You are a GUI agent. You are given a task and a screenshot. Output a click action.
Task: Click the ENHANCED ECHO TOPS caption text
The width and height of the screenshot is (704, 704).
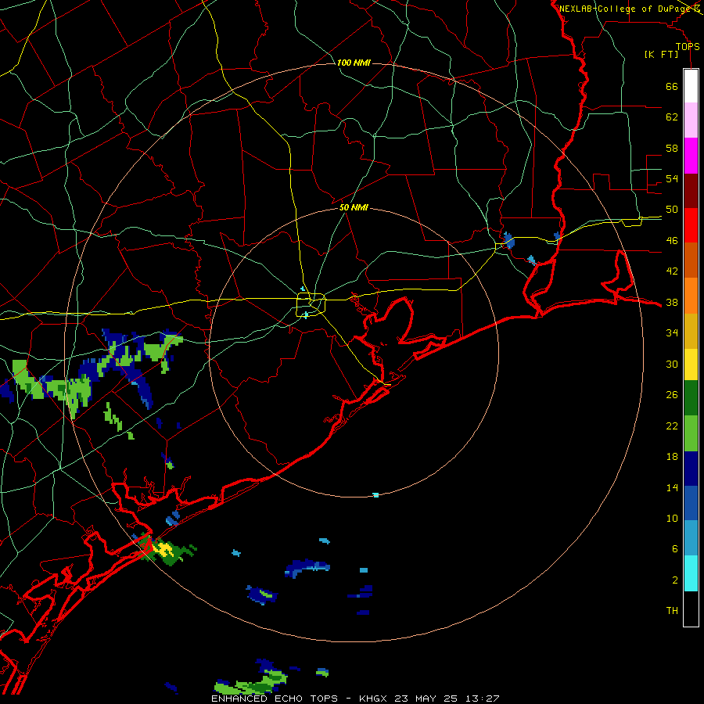tap(275, 699)
